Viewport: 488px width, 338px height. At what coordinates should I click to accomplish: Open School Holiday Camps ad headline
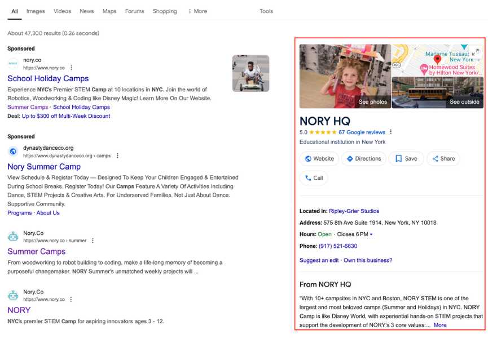coord(48,79)
